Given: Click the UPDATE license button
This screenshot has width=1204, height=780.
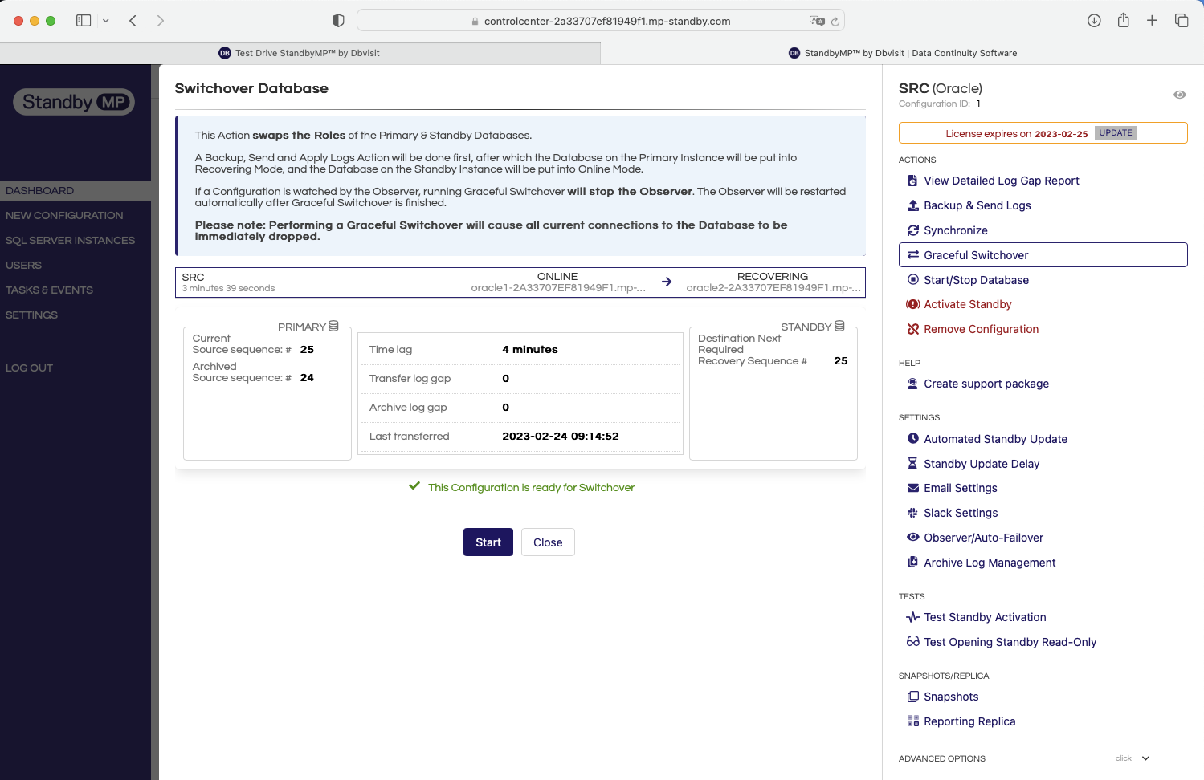Looking at the screenshot, I should tap(1115, 133).
